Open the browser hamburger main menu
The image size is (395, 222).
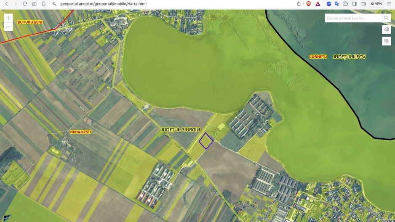(389, 4)
